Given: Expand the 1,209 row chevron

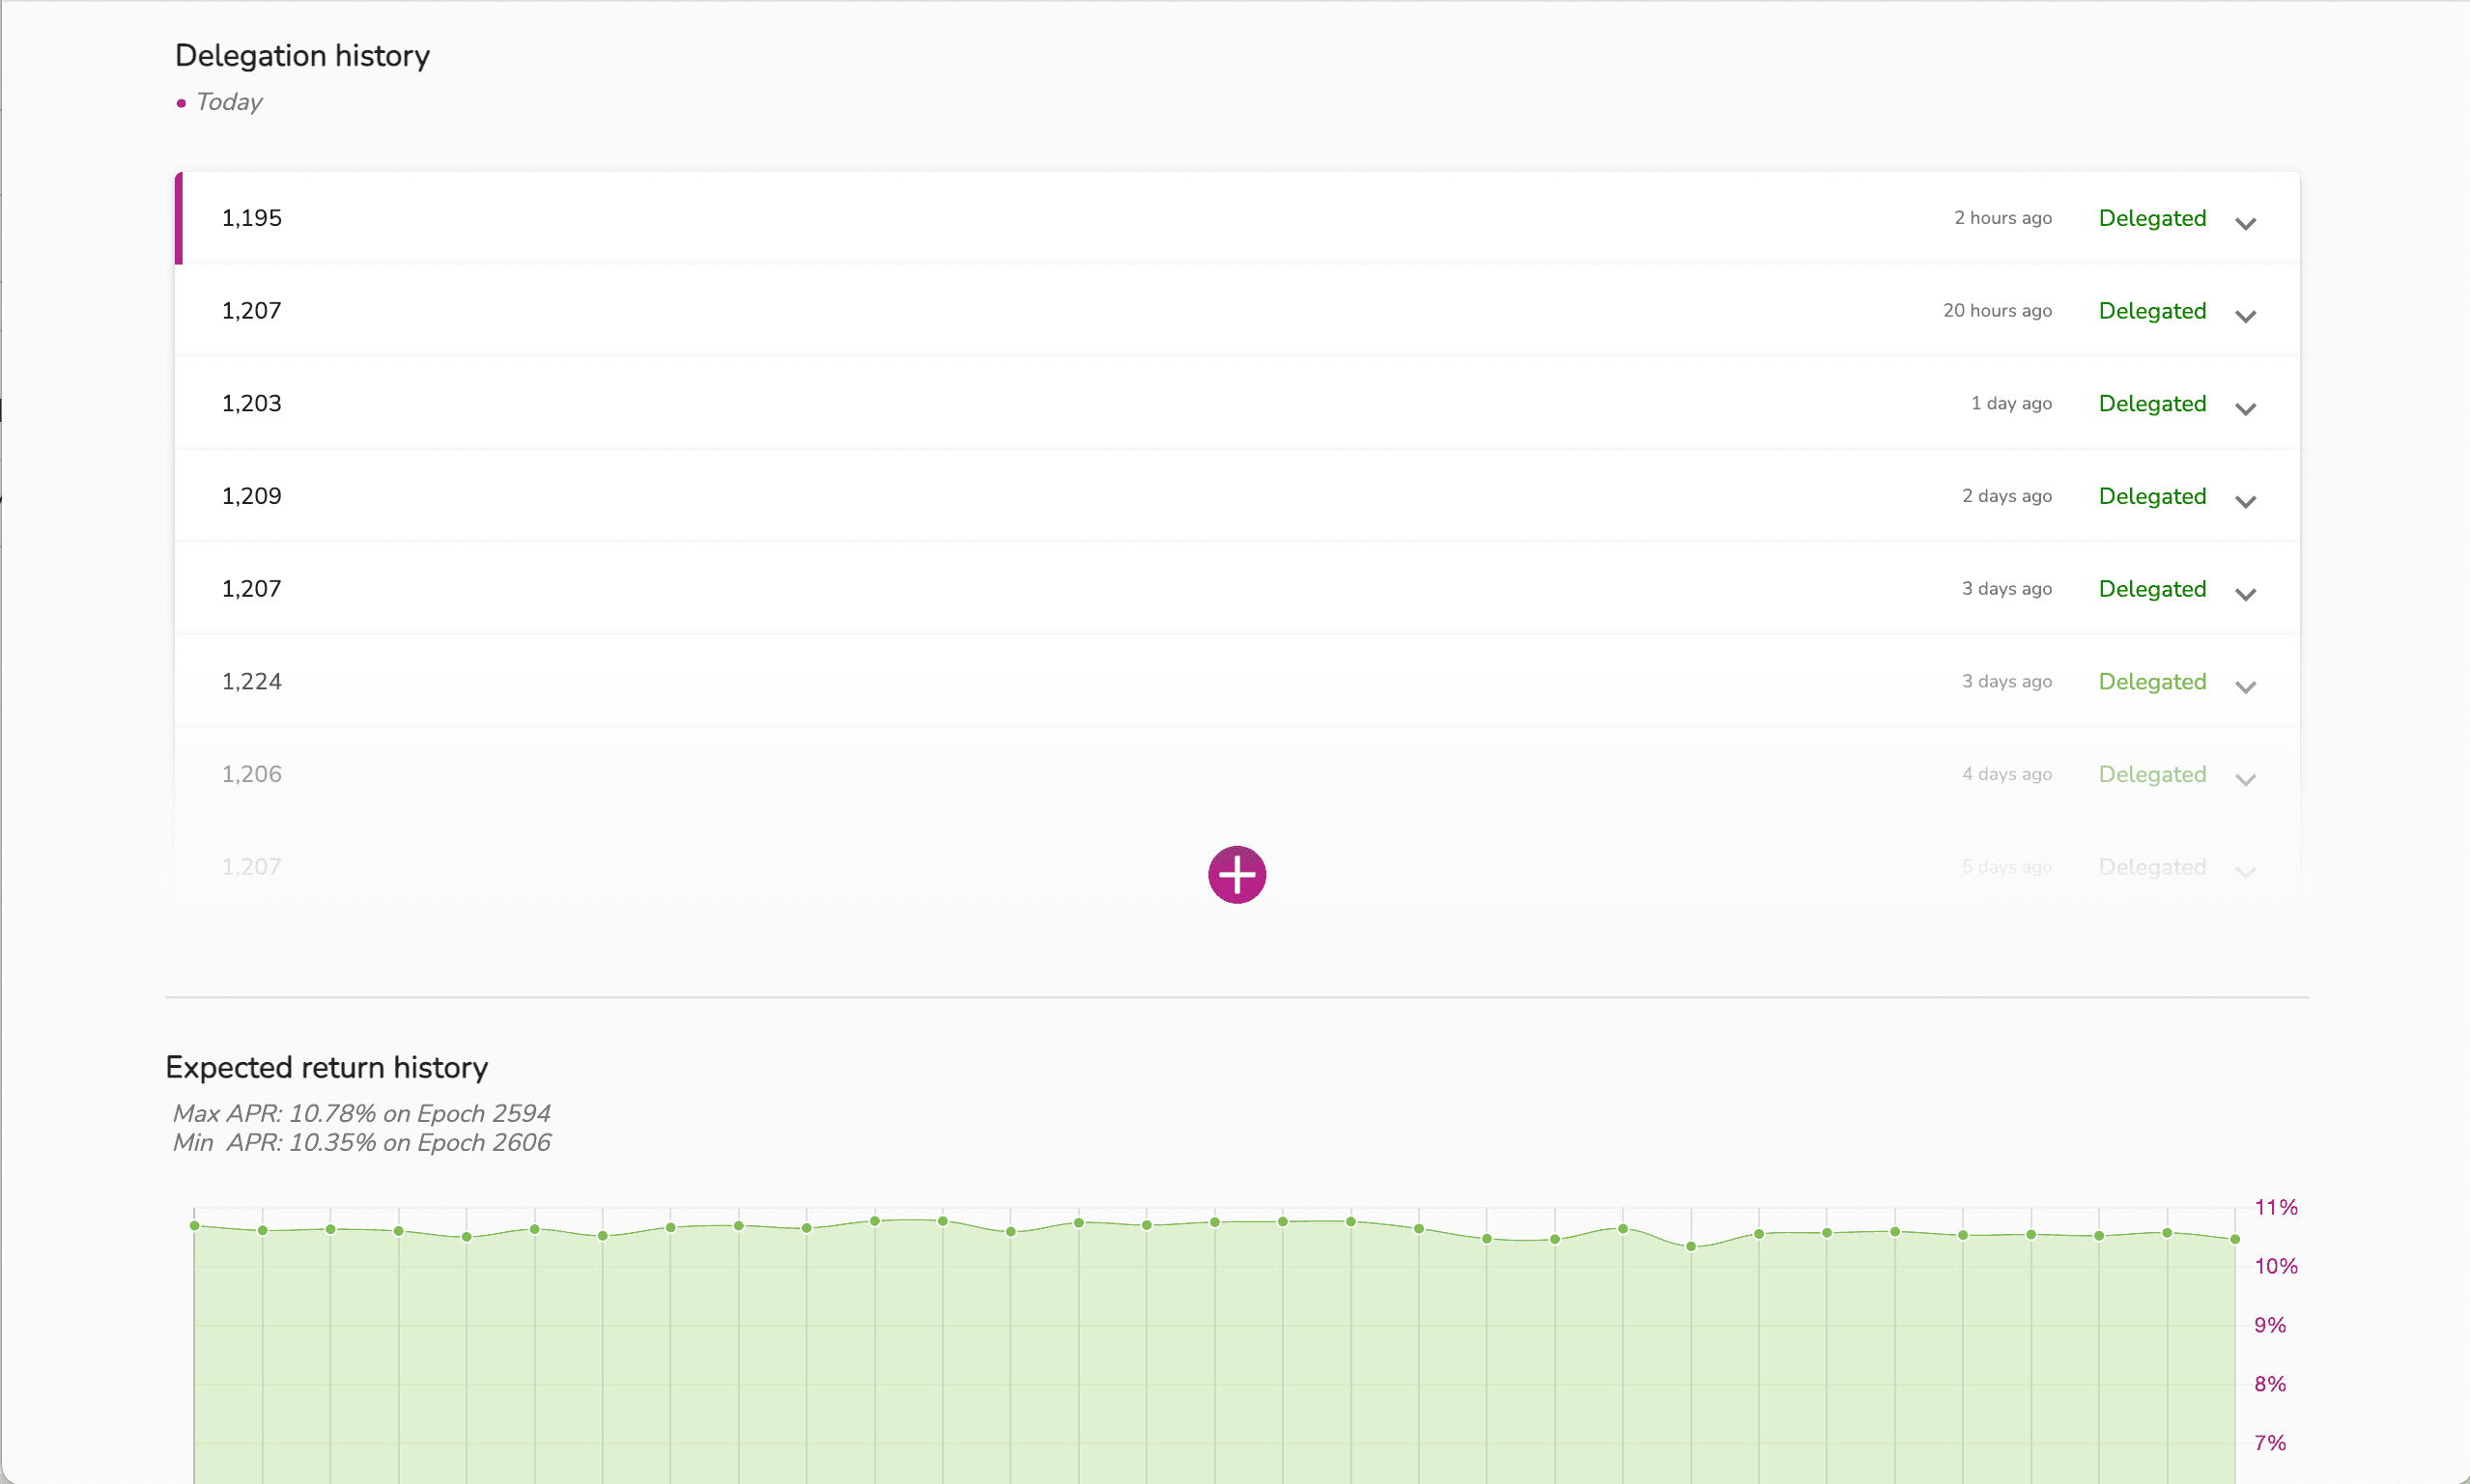Looking at the screenshot, I should pyautogui.click(x=2245, y=501).
